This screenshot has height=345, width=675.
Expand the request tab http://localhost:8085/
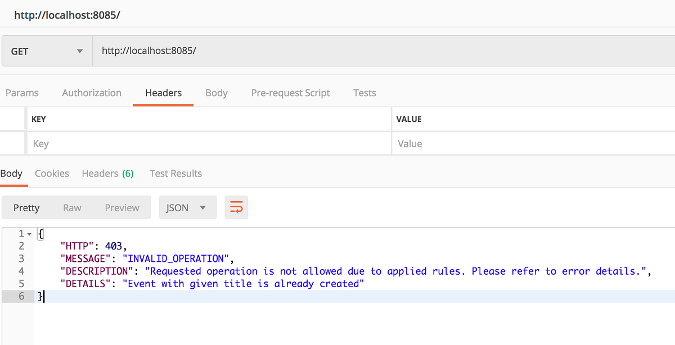click(x=67, y=15)
